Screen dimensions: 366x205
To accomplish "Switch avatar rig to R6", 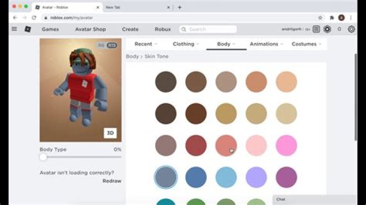I will click(101, 46).
